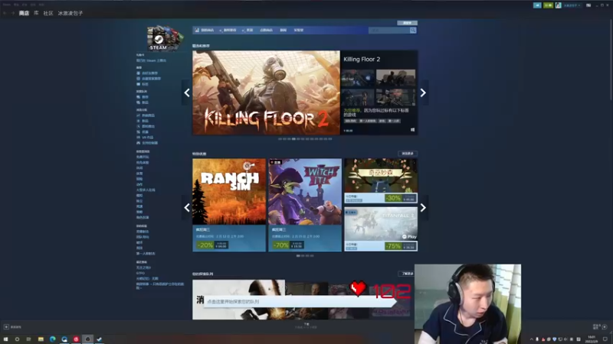613x344 pixels.
Task: Show next featured game with right arrow
Action: (423, 92)
